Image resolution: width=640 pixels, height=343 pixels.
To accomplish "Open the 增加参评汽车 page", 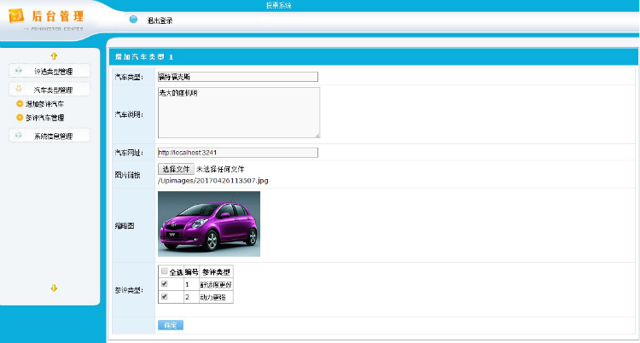I will pyautogui.click(x=44, y=104).
